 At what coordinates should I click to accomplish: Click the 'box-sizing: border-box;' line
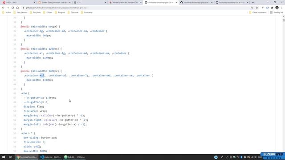pyautogui.click(x=41, y=138)
